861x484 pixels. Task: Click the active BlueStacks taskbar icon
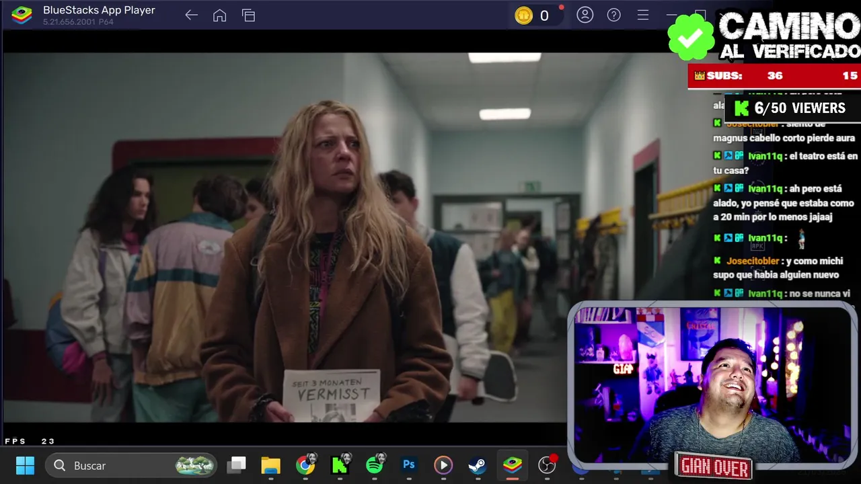513,465
